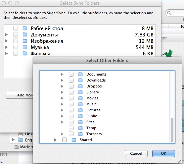Click the Downloads folder icon
This screenshot has width=184, height=164.
pyautogui.click(x=80, y=80)
